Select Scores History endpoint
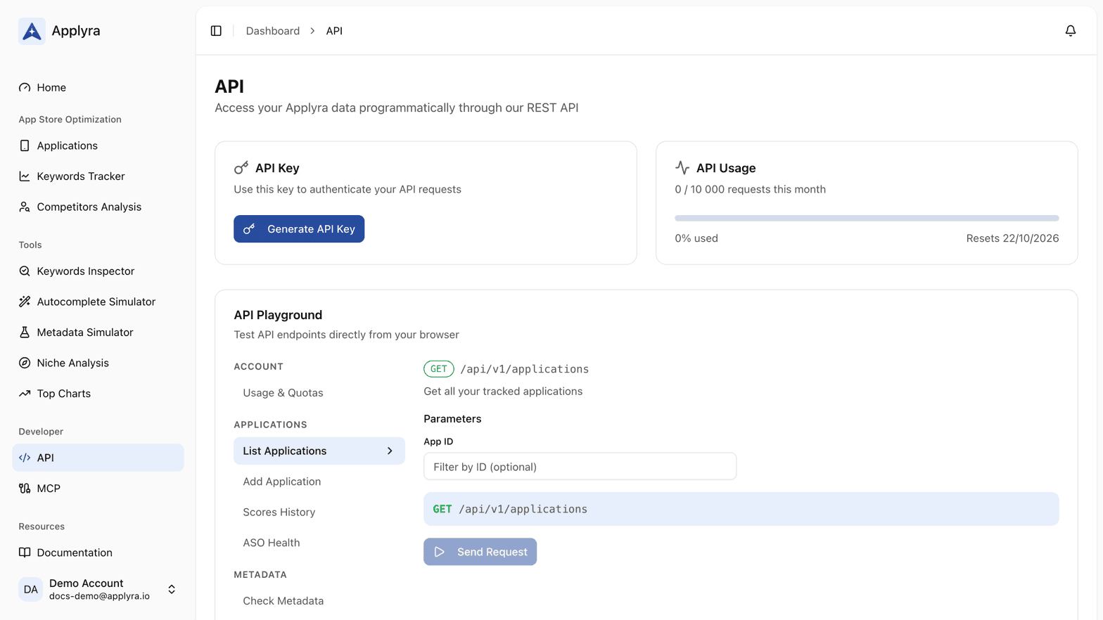Viewport: 1103px width, 620px height. [319, 512]
